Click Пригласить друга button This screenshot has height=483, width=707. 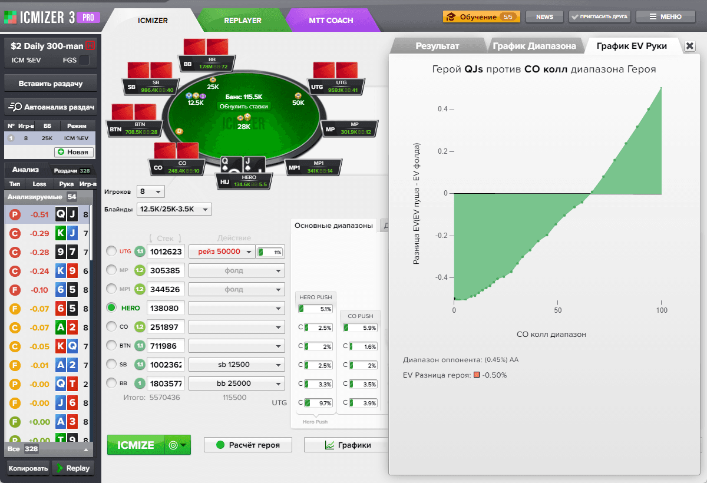click(599, 17)
